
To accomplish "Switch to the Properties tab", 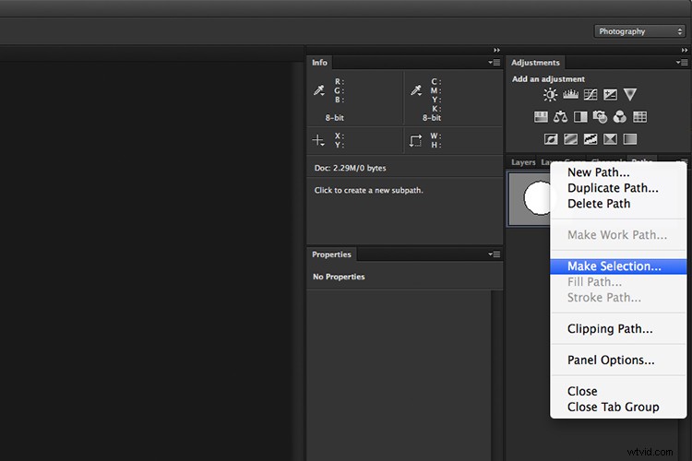I will [331, 254].
